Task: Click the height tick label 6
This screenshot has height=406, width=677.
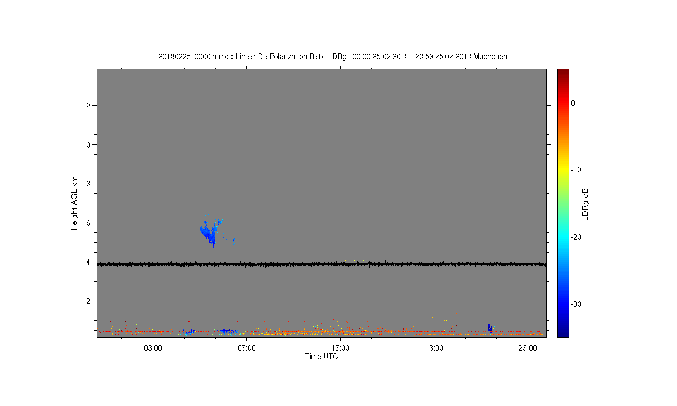Action: pyautogui.click(x=88, y=223)
